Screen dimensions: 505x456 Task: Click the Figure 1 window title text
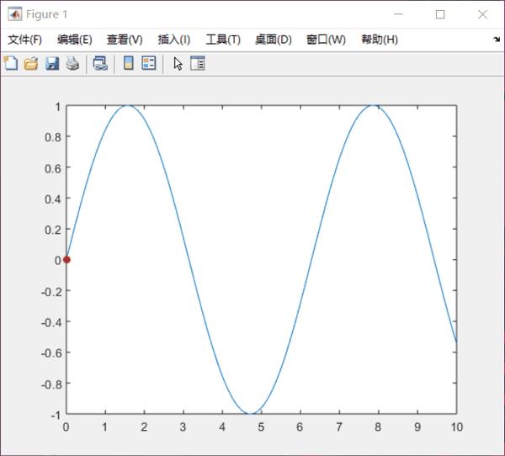(46, 14)
